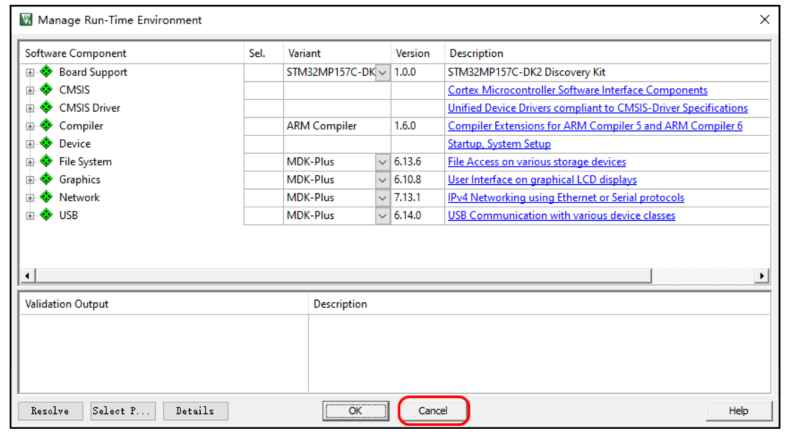This screenshot has width=791, height=435.
Task: Select the Board Support tree label
Action: pos(93,72)
